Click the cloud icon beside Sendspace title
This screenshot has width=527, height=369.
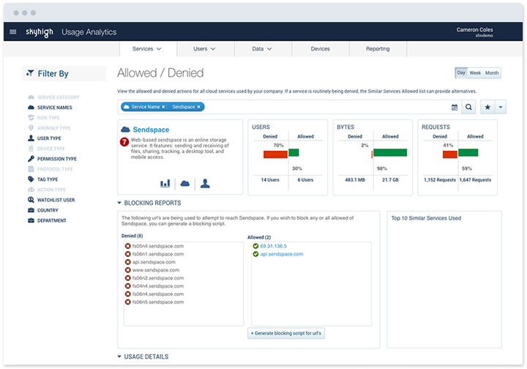125,130
